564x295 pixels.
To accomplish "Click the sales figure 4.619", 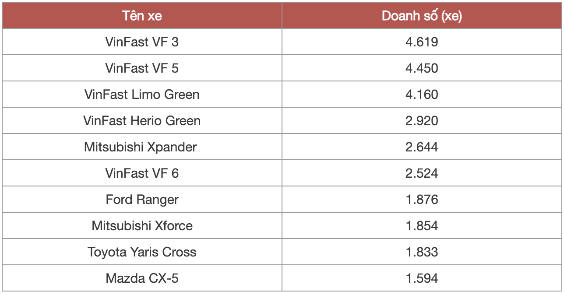I will point(422,42).
